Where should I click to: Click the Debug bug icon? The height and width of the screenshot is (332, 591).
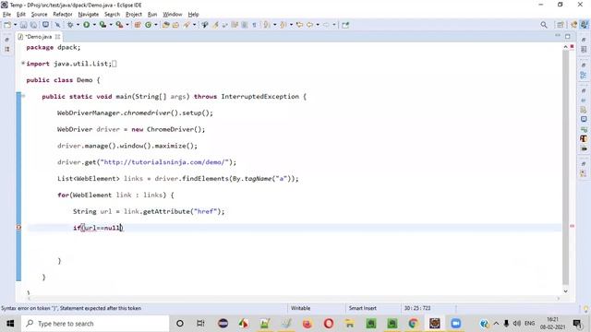coord(70,25)
